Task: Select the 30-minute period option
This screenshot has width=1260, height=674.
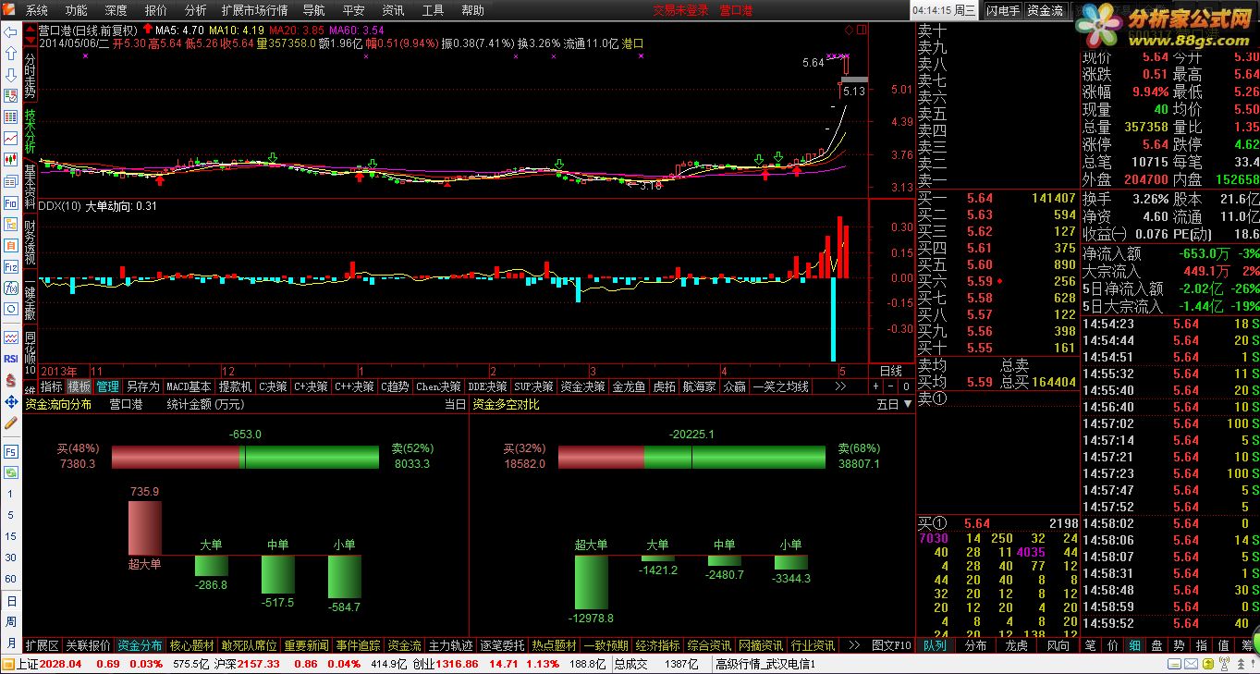Action: [x=10, y=558]
